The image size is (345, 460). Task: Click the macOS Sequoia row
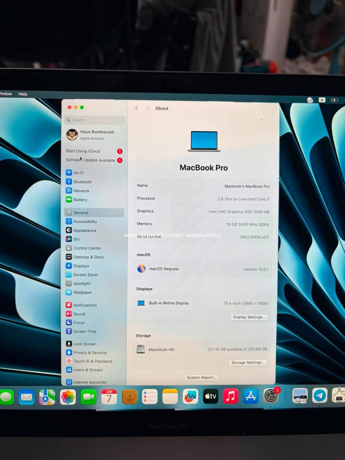tap(203, 269)
